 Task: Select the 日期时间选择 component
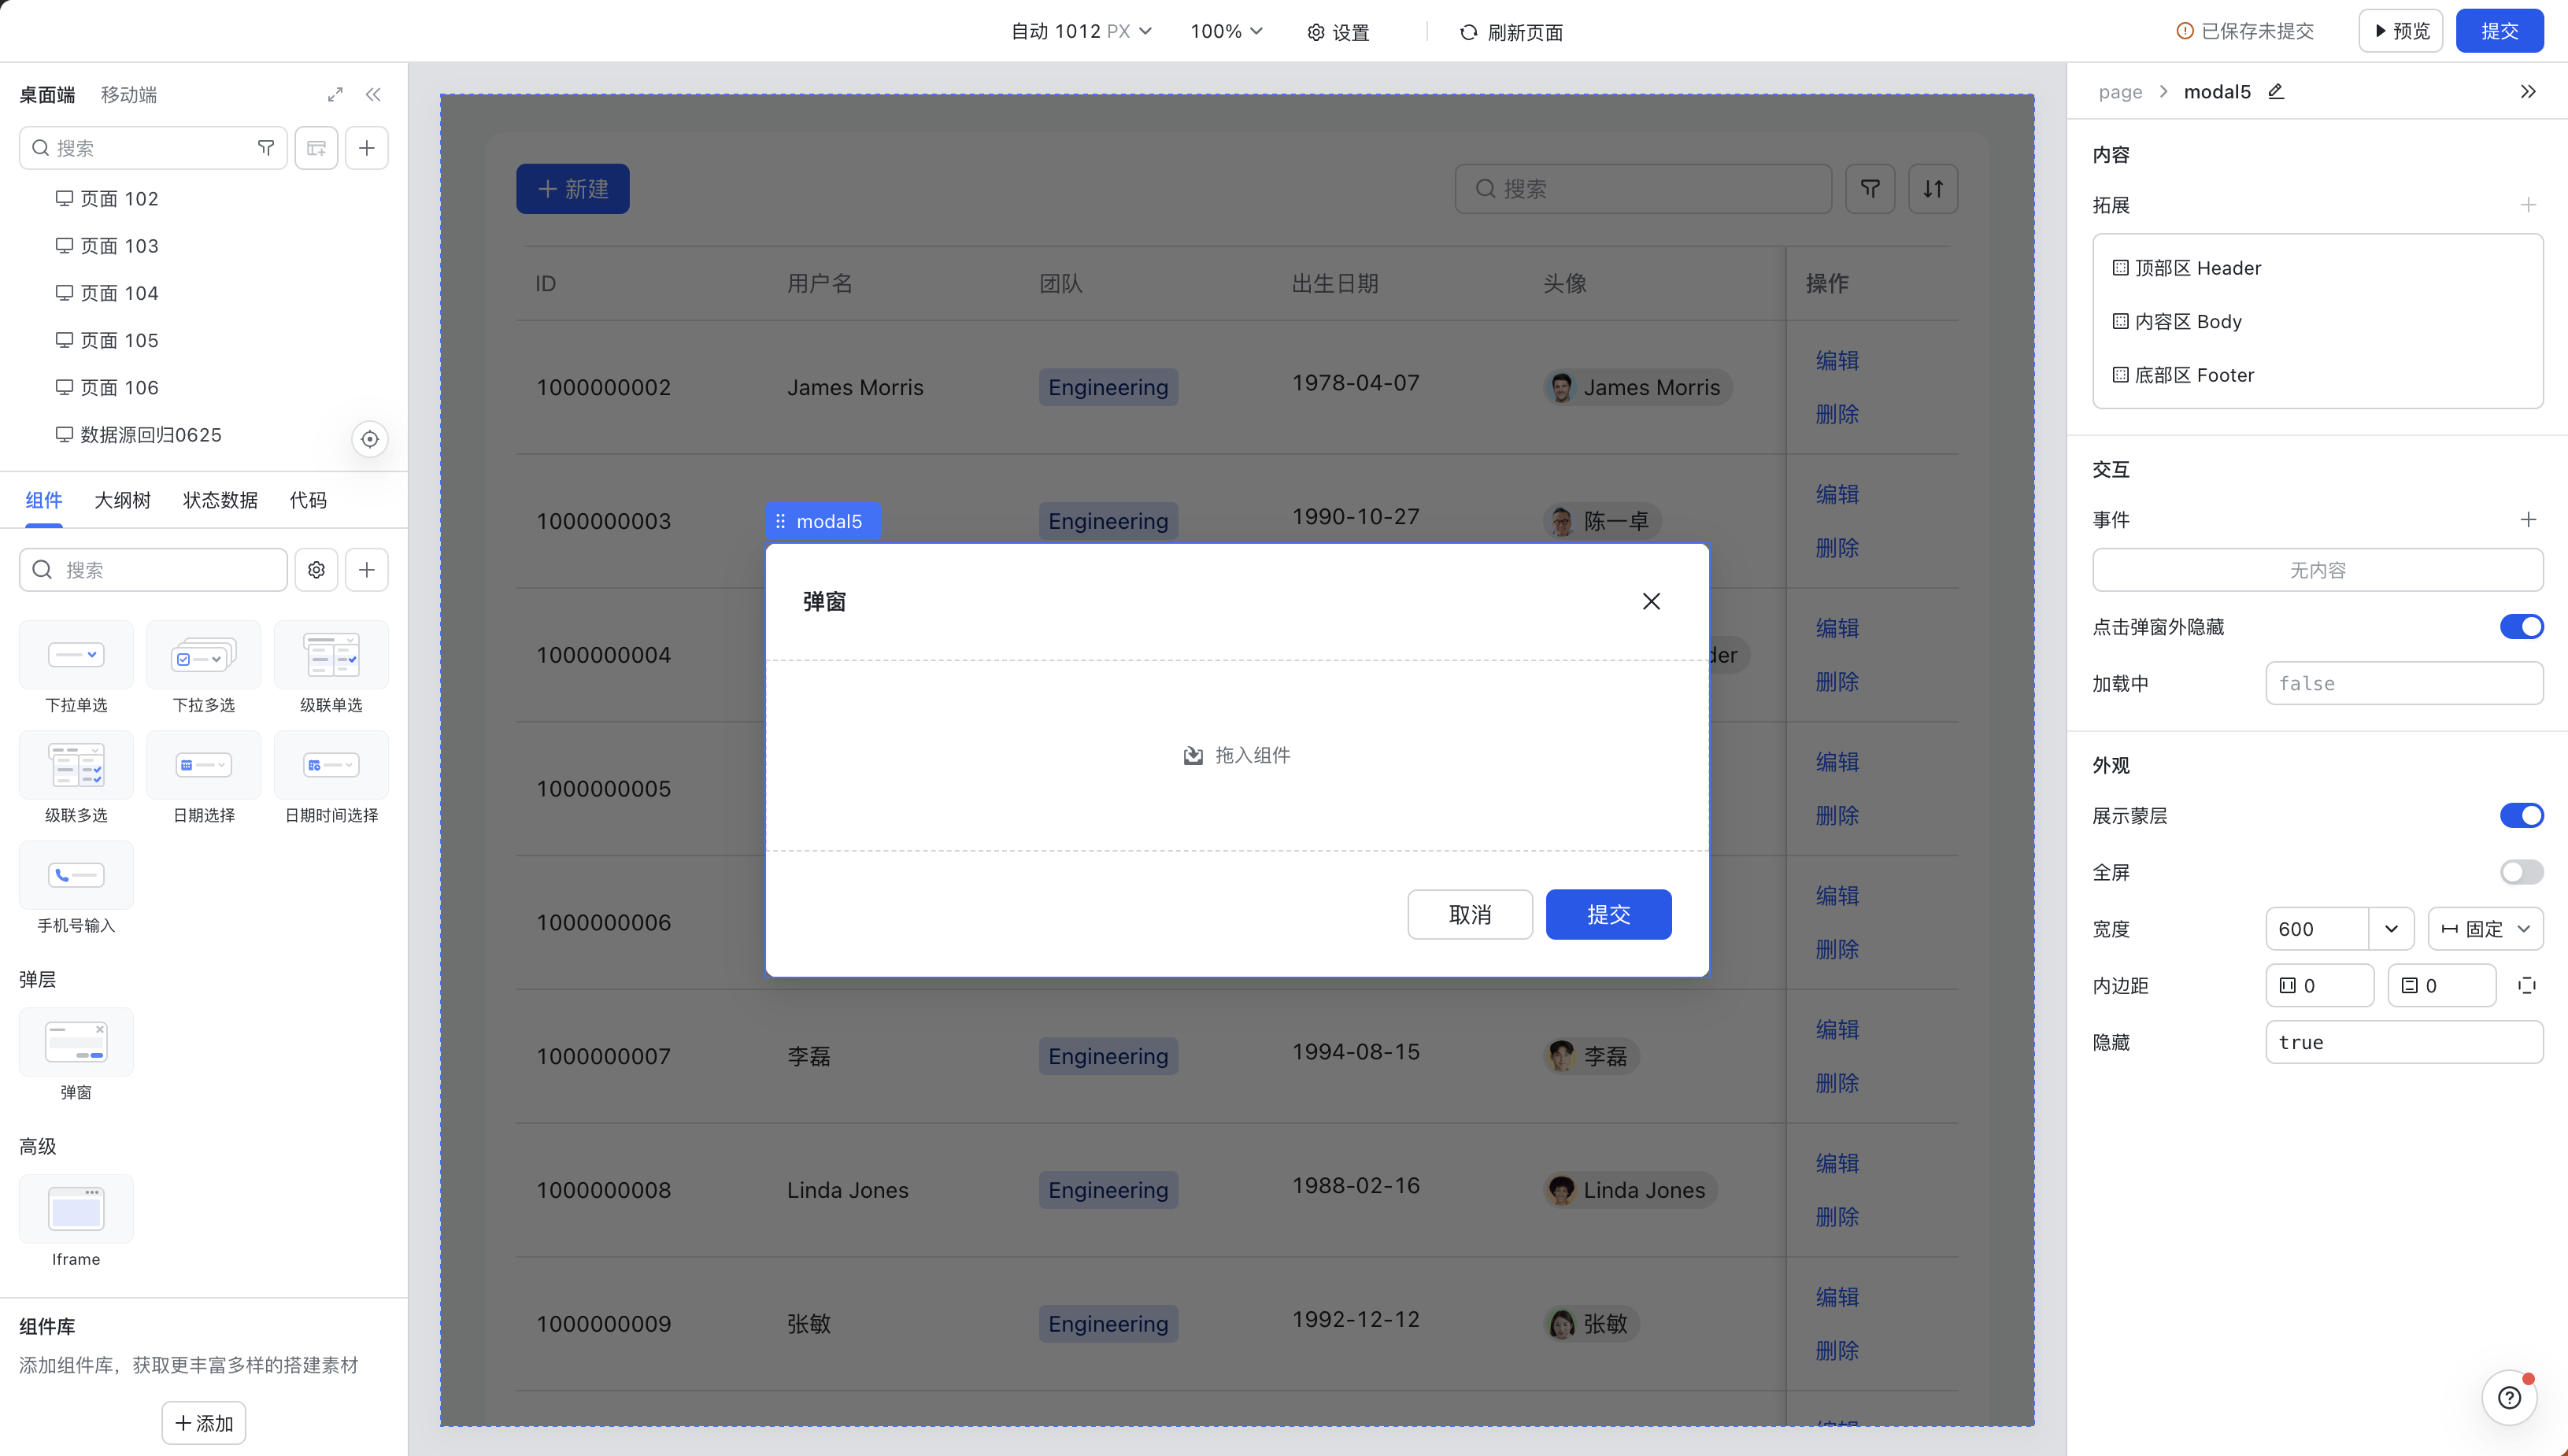tap(331, 778)
